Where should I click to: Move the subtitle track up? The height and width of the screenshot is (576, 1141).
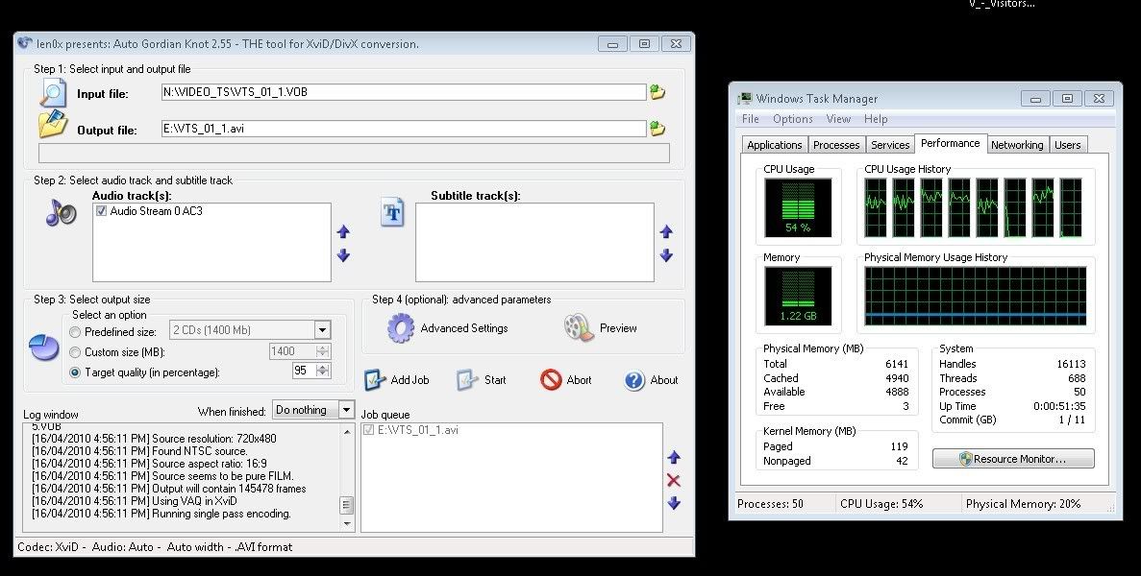coord(666,231)
